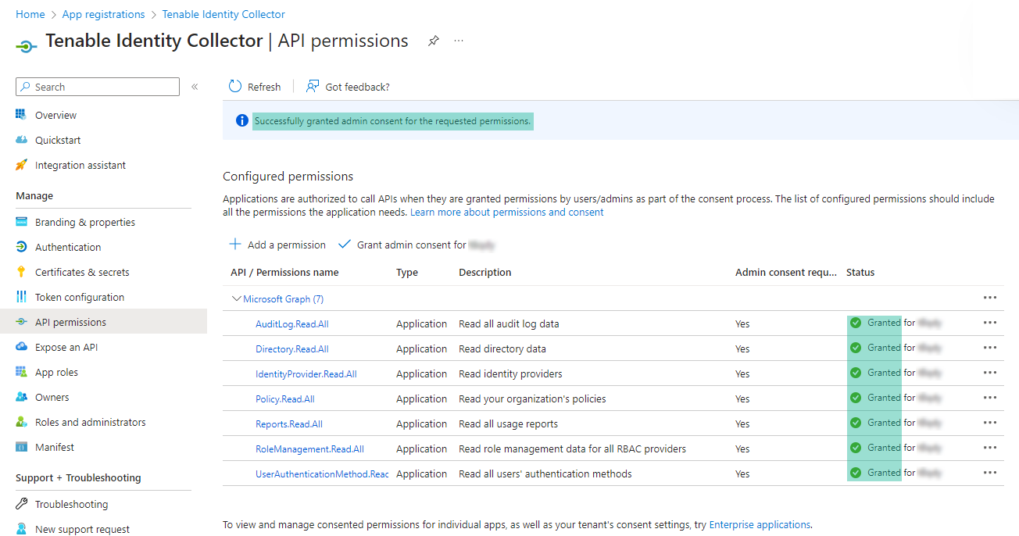Image resolution: width=1019 pixels, height=536 pixels.
Task: Click the Integration assistant rocket icon
Action: [21, 165]
